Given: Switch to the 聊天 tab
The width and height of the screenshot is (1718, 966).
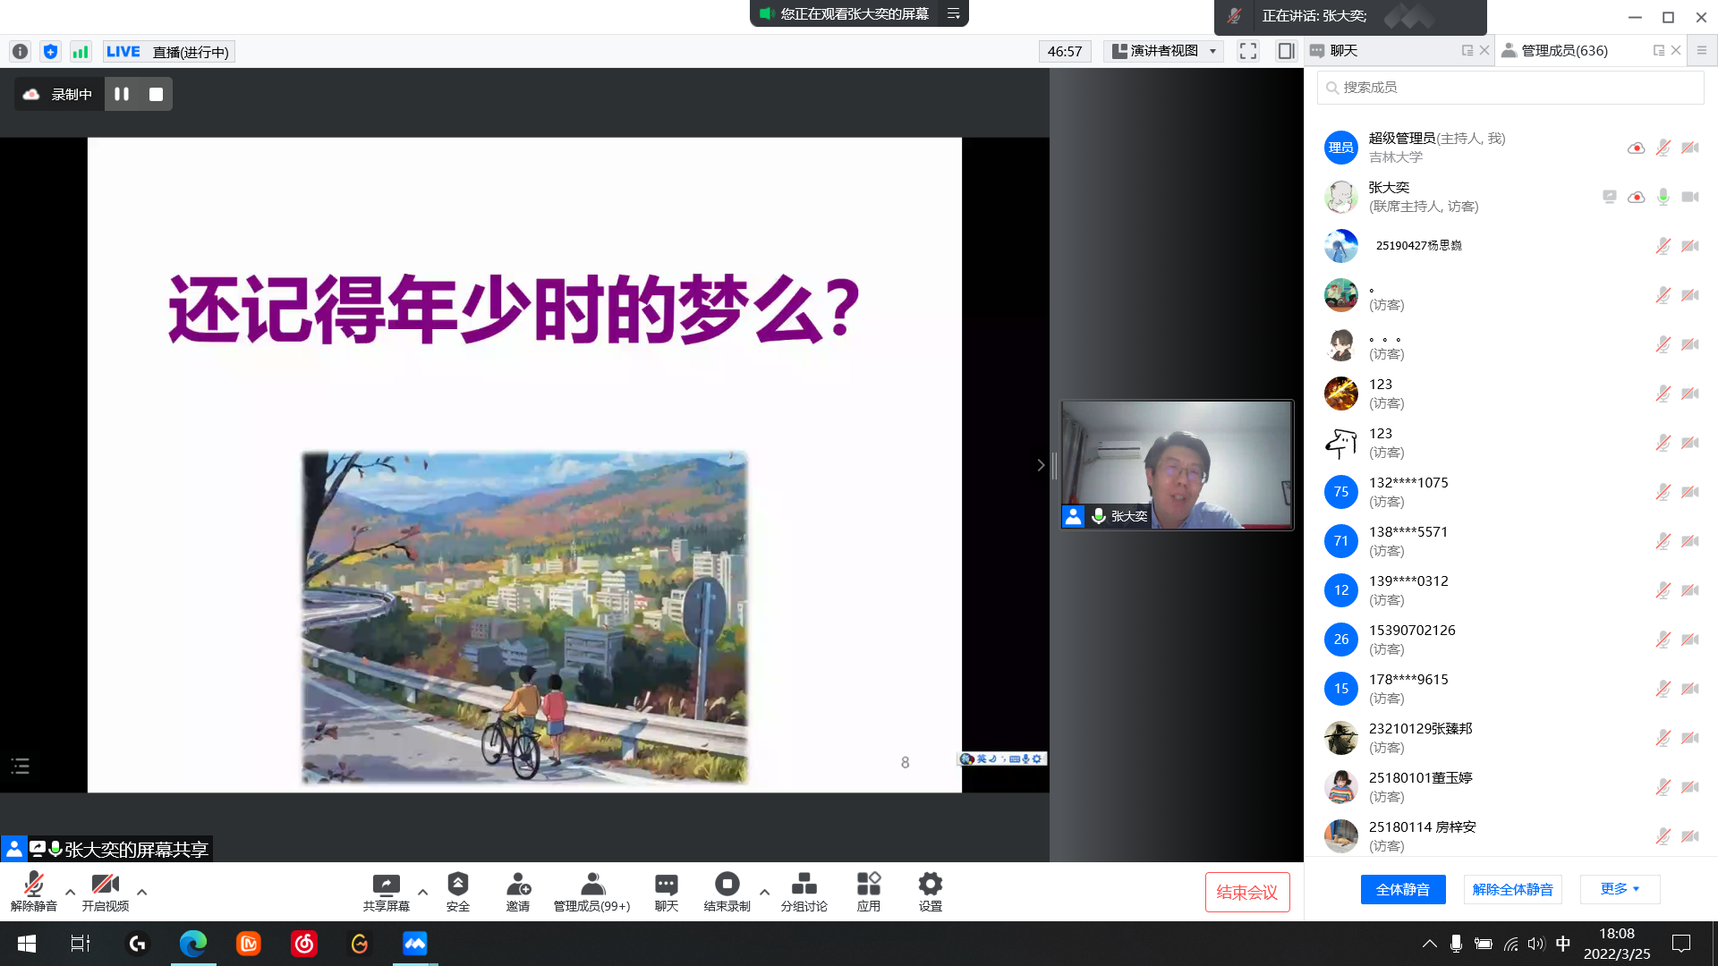Looking at the screenshot, I should pos(1344,51).
